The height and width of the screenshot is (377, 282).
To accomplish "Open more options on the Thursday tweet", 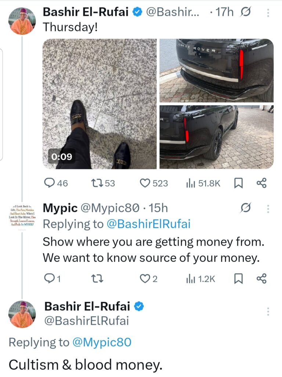I will click(268, 13).
